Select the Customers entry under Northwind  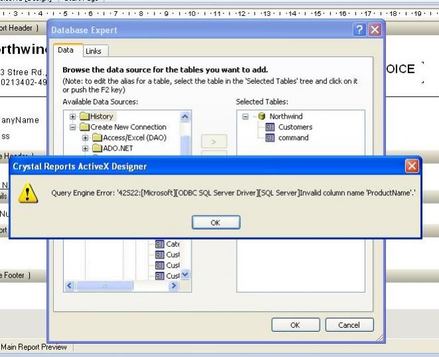pos(295,127)
